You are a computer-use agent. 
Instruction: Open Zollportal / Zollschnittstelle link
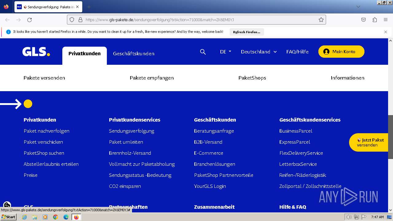310,186
